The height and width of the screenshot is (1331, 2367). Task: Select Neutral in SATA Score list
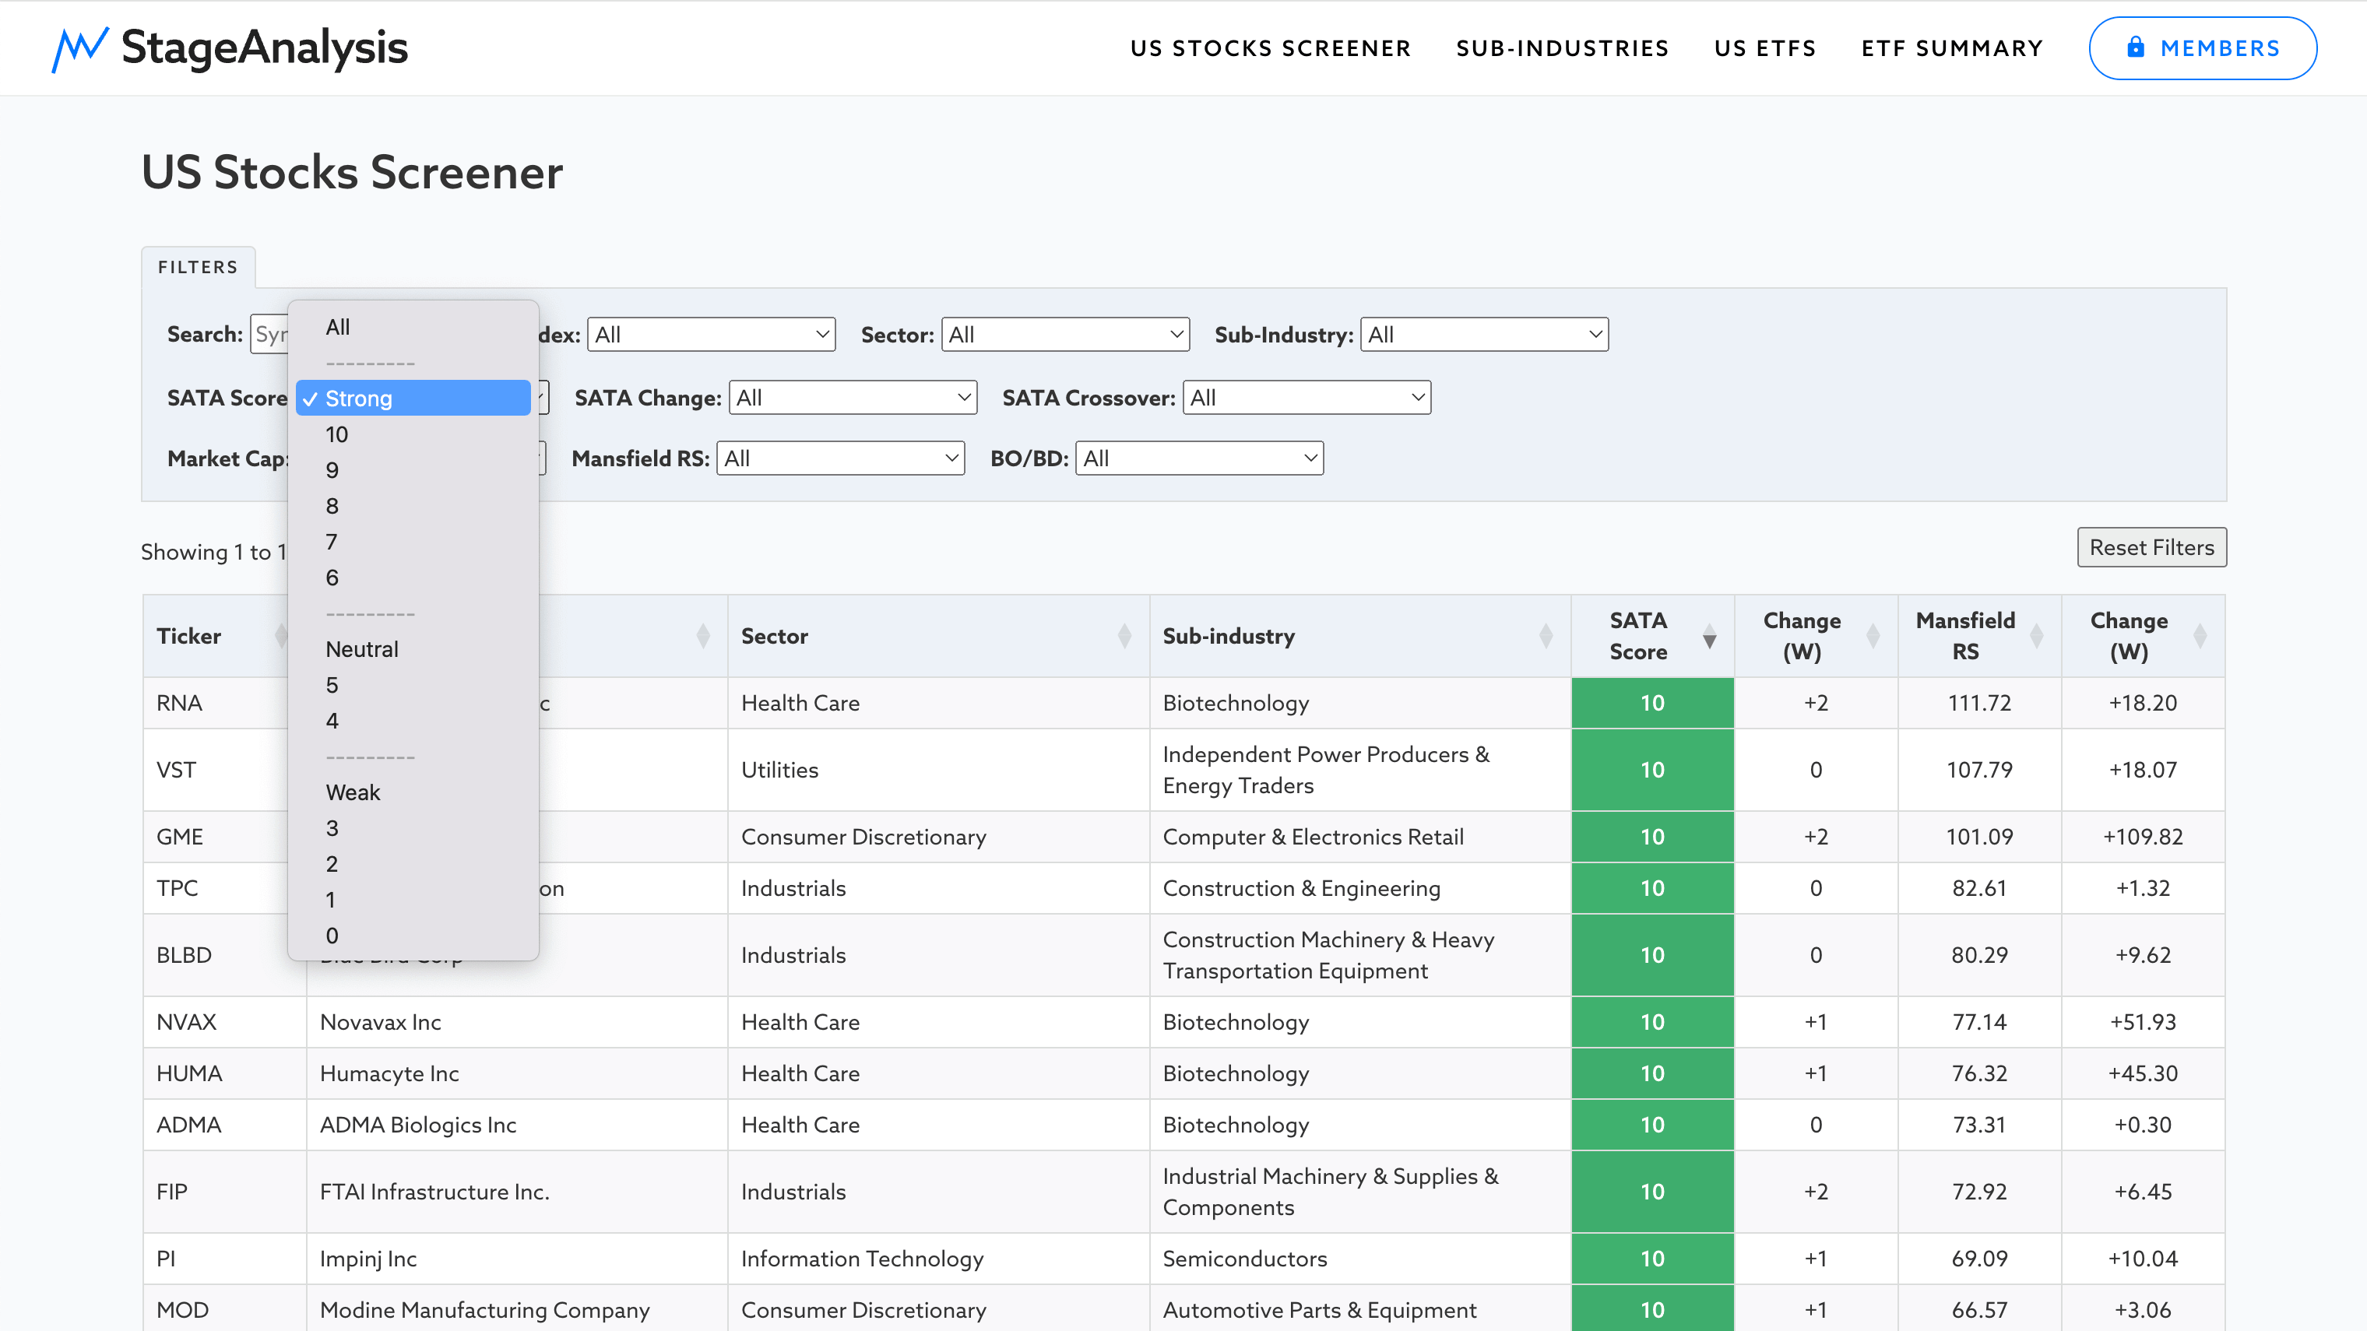[362, 649]
